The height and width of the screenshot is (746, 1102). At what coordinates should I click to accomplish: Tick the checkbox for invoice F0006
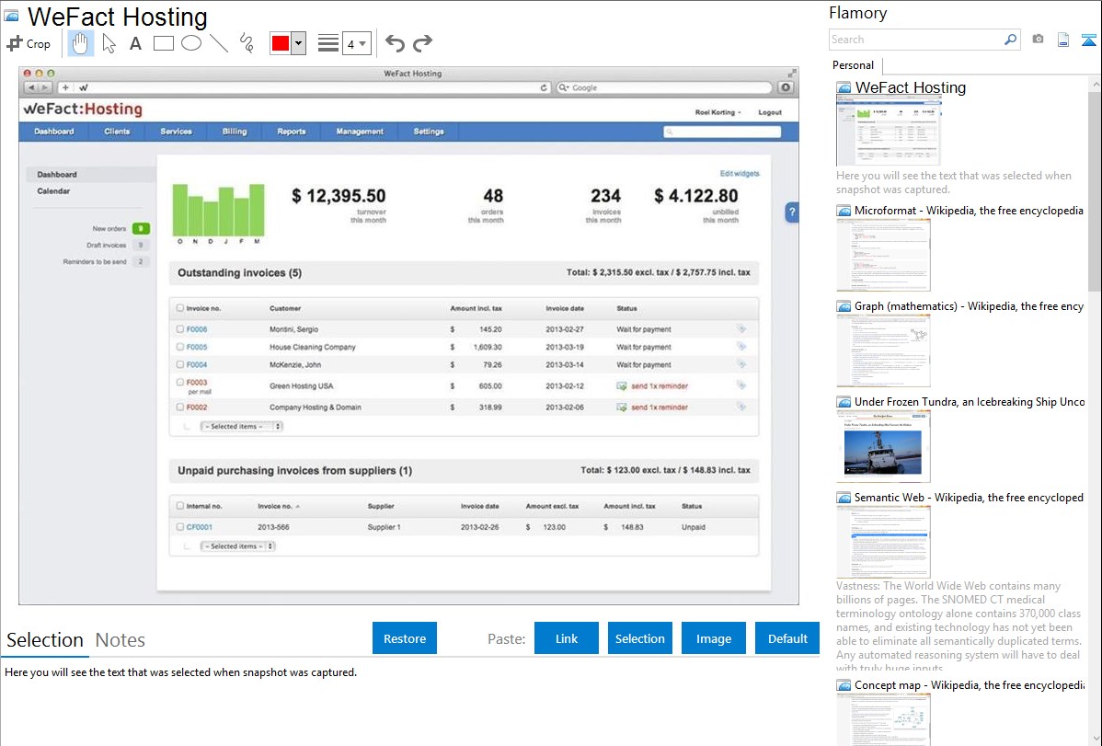tap(180, 329)
